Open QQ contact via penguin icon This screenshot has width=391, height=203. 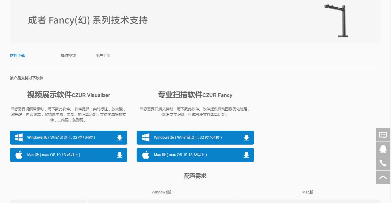tap(383, 149)
